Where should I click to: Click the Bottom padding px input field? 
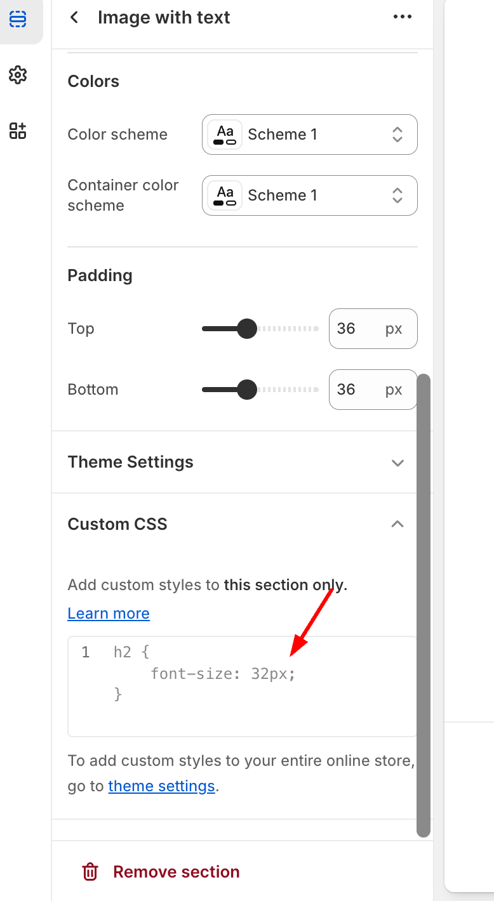[x=356, y=390]
